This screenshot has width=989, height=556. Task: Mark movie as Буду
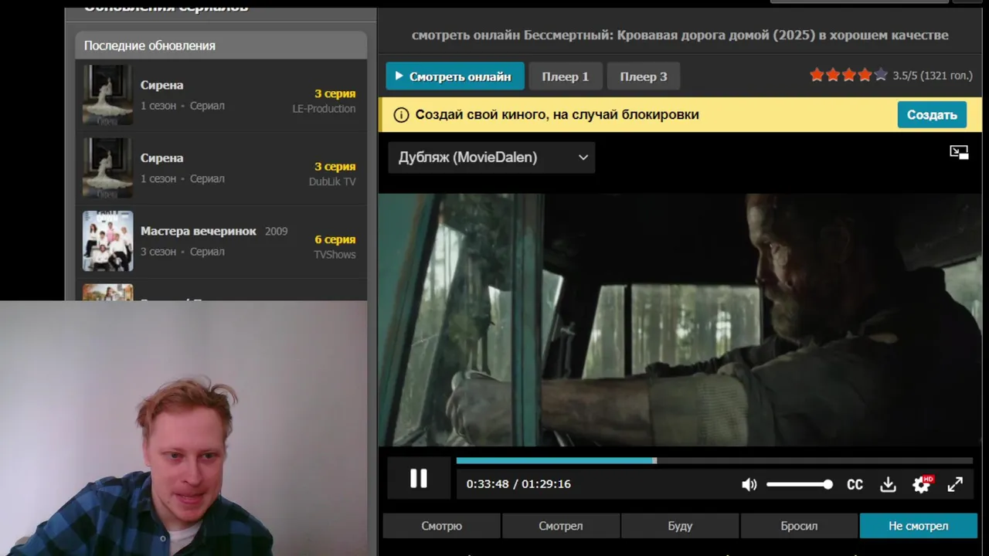(680, 526)
